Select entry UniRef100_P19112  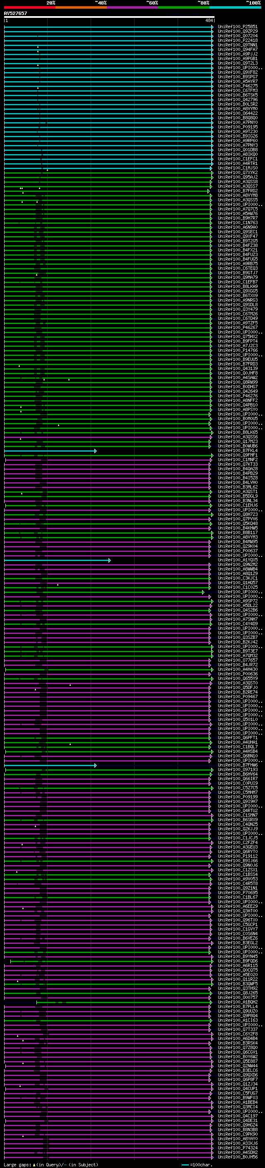pyautogui.click(x=238, y=856)
